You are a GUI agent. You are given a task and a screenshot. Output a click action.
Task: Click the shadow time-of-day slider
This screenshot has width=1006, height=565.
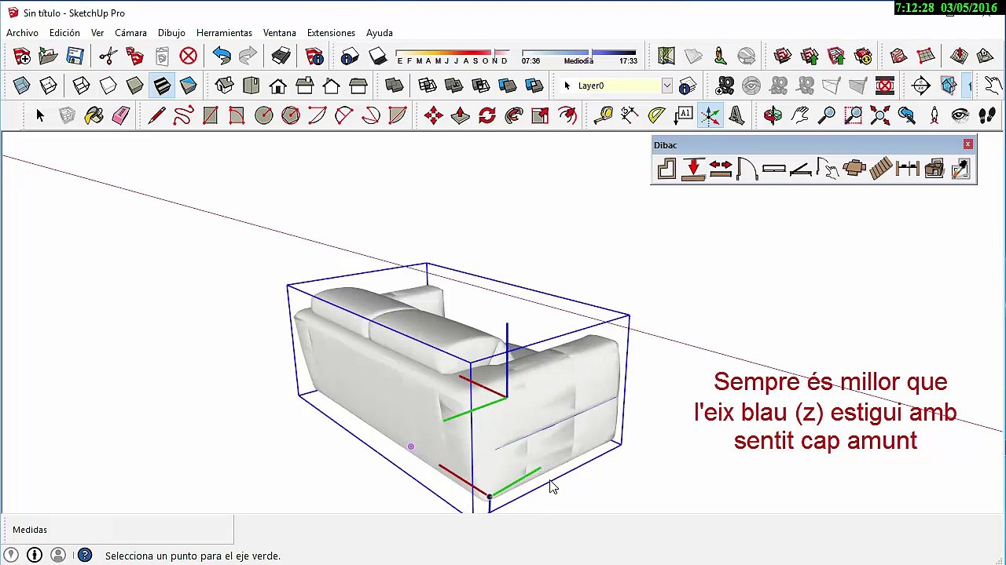pyautogui.click(x=578, y=53)
